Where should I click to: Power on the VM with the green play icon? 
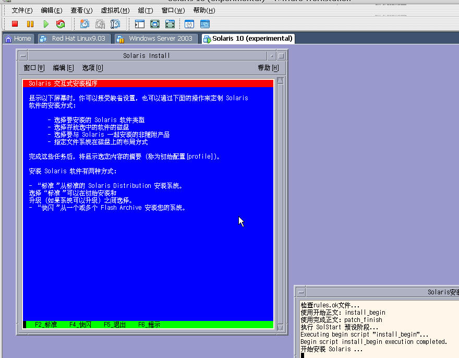[x=46, y=24]
